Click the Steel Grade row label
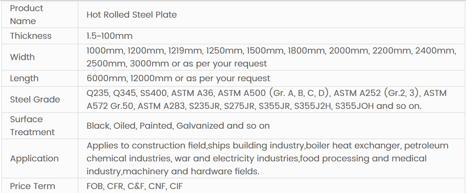The image size is (466, 193). [35, 100]
